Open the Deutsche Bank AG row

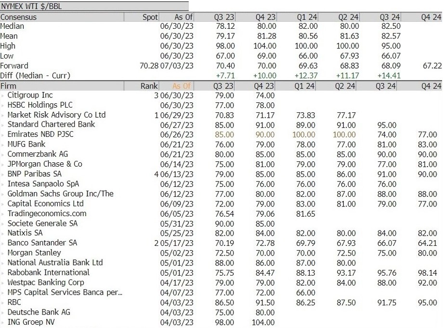tap(221, 312)
